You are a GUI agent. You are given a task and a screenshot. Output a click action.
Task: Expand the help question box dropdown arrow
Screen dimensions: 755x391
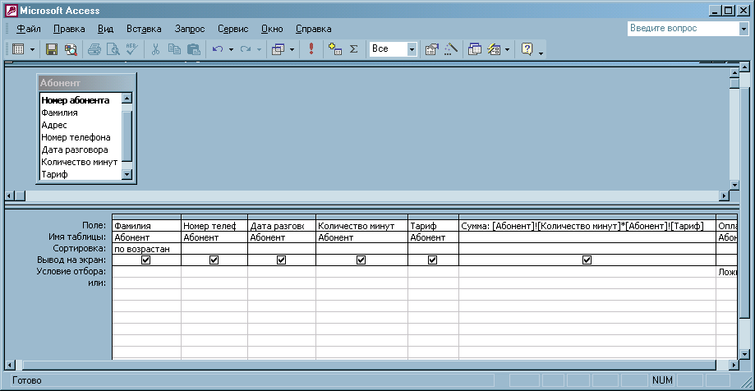(x=743, y=29)
